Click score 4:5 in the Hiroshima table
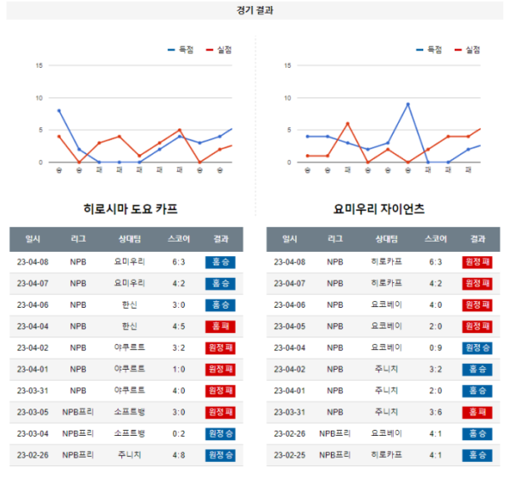Screen dimensions: 509x479 point(178,326)
